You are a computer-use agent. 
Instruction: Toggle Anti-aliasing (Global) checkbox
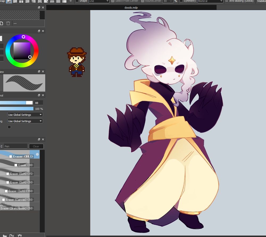(227, 1)
